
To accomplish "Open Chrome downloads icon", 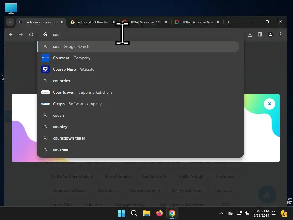I will click(250, 34).
